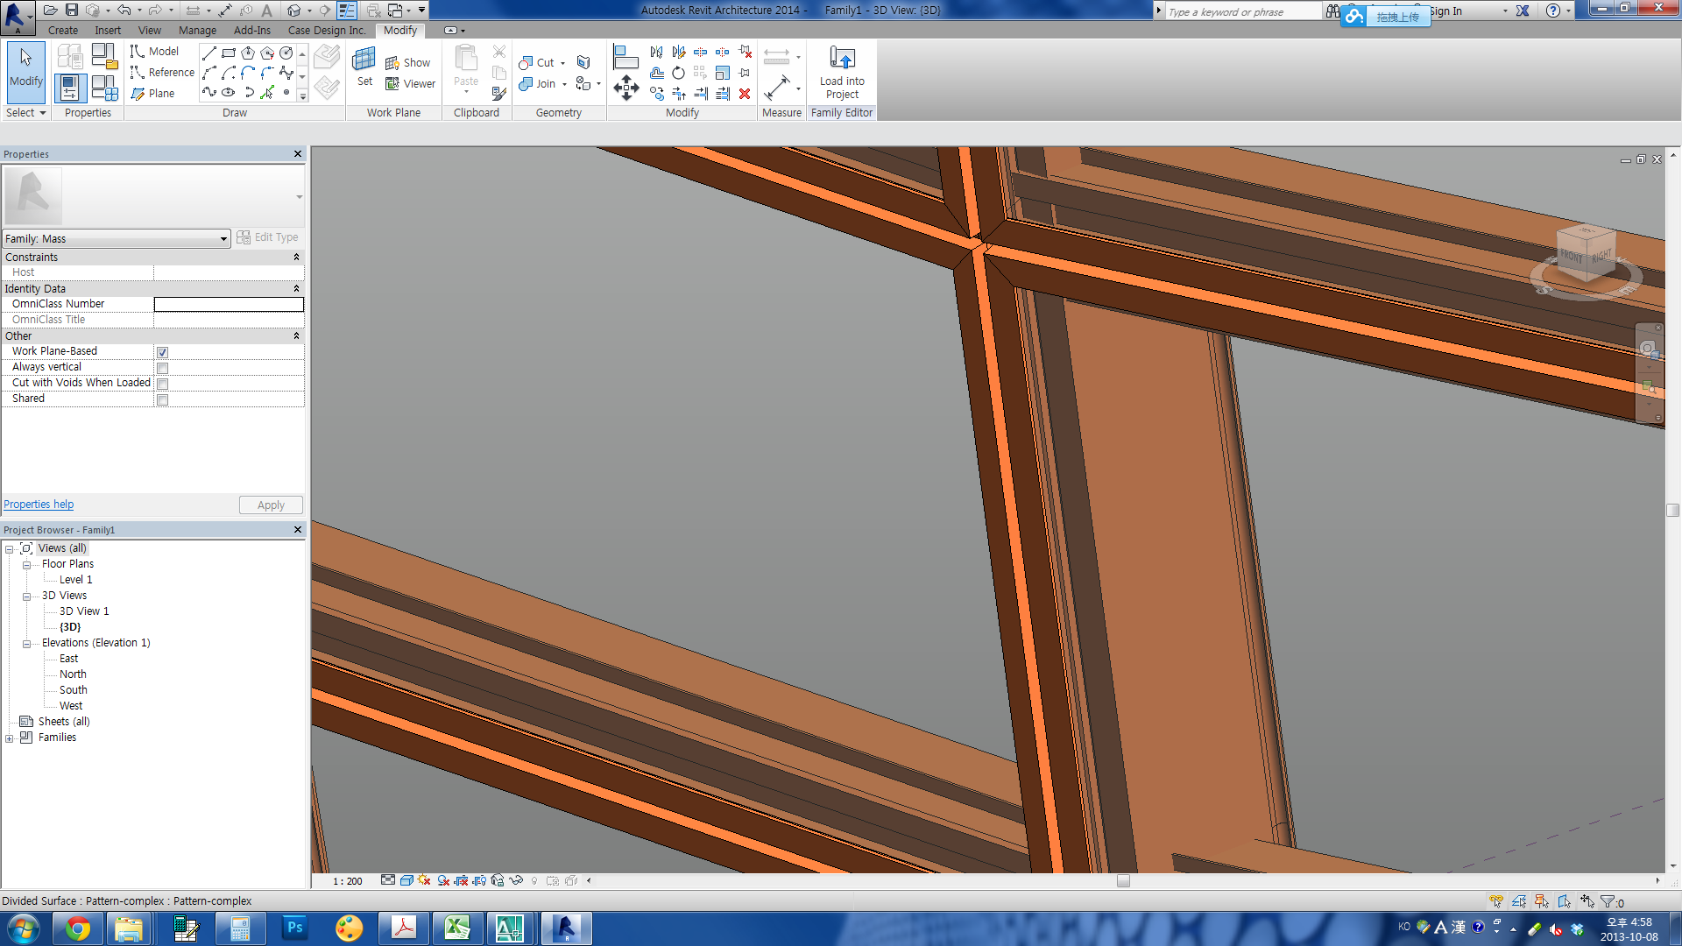Select the Line draw tool
The image size is (1682, 946).
pos(208,53)
